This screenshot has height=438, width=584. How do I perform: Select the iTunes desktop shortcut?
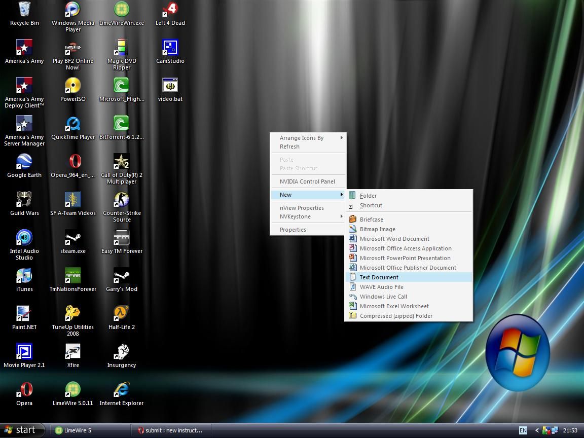24,276
